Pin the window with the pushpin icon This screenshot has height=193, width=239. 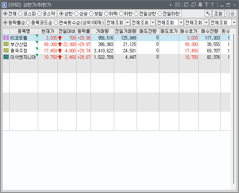(x=200, y=5)
